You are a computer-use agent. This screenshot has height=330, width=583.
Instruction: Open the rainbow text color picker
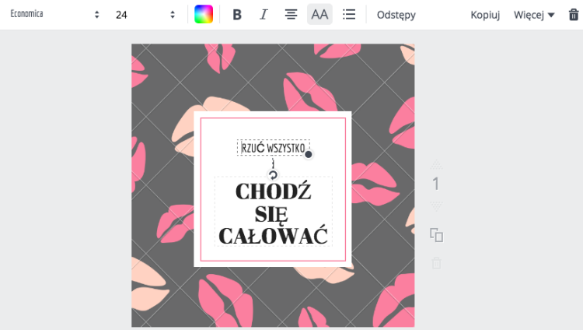[x=204, y=15]
